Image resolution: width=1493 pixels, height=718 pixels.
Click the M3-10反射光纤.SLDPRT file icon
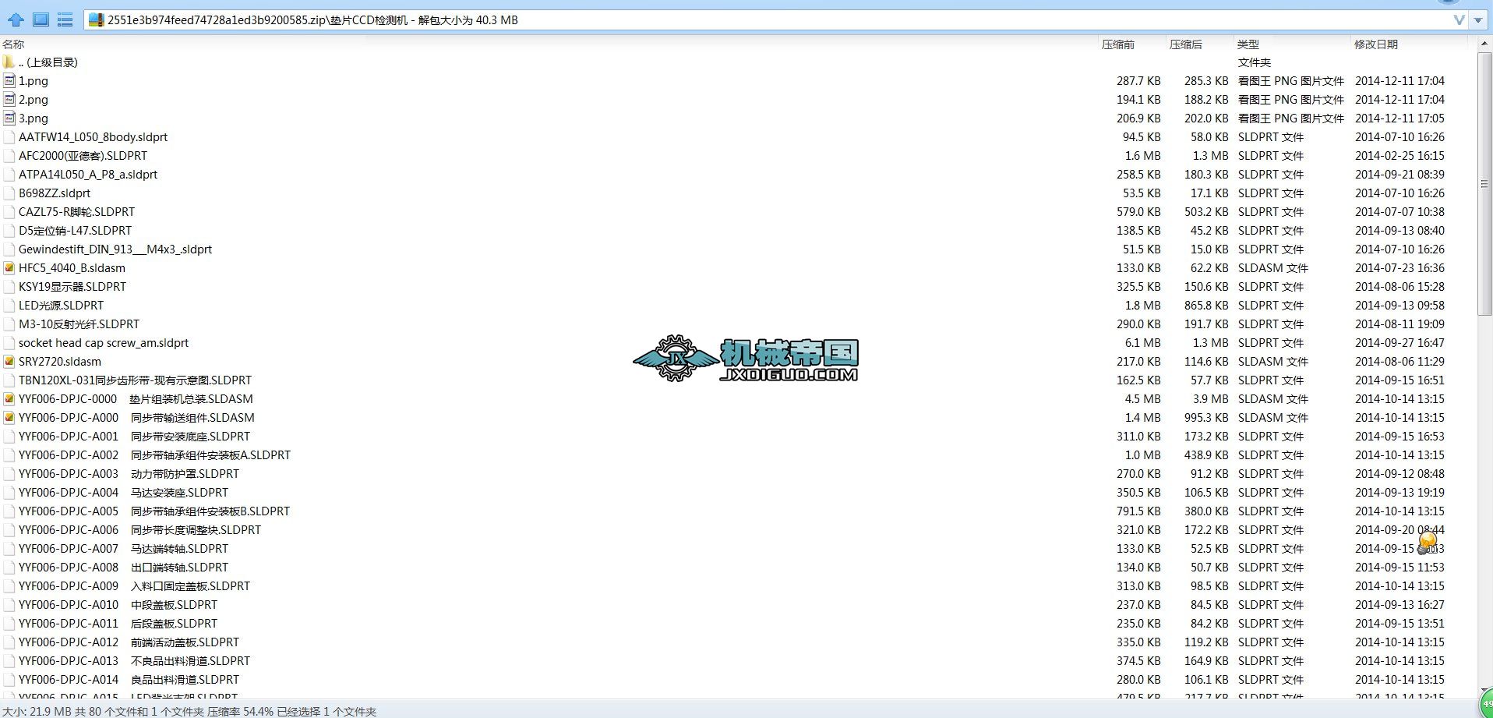[9, 324]
